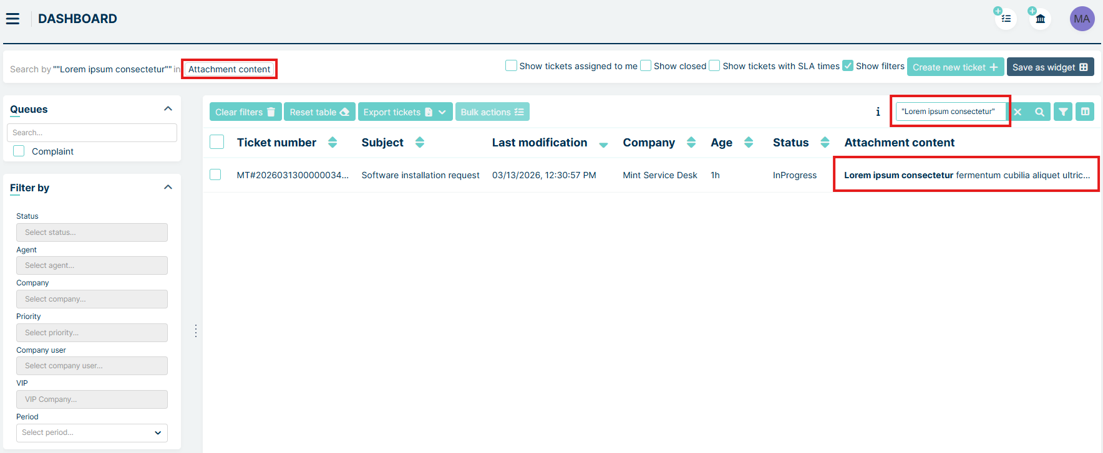This screenshot has height=453, width=1103.
Task: Click the Clear filters button
Action: coord(245,112)
